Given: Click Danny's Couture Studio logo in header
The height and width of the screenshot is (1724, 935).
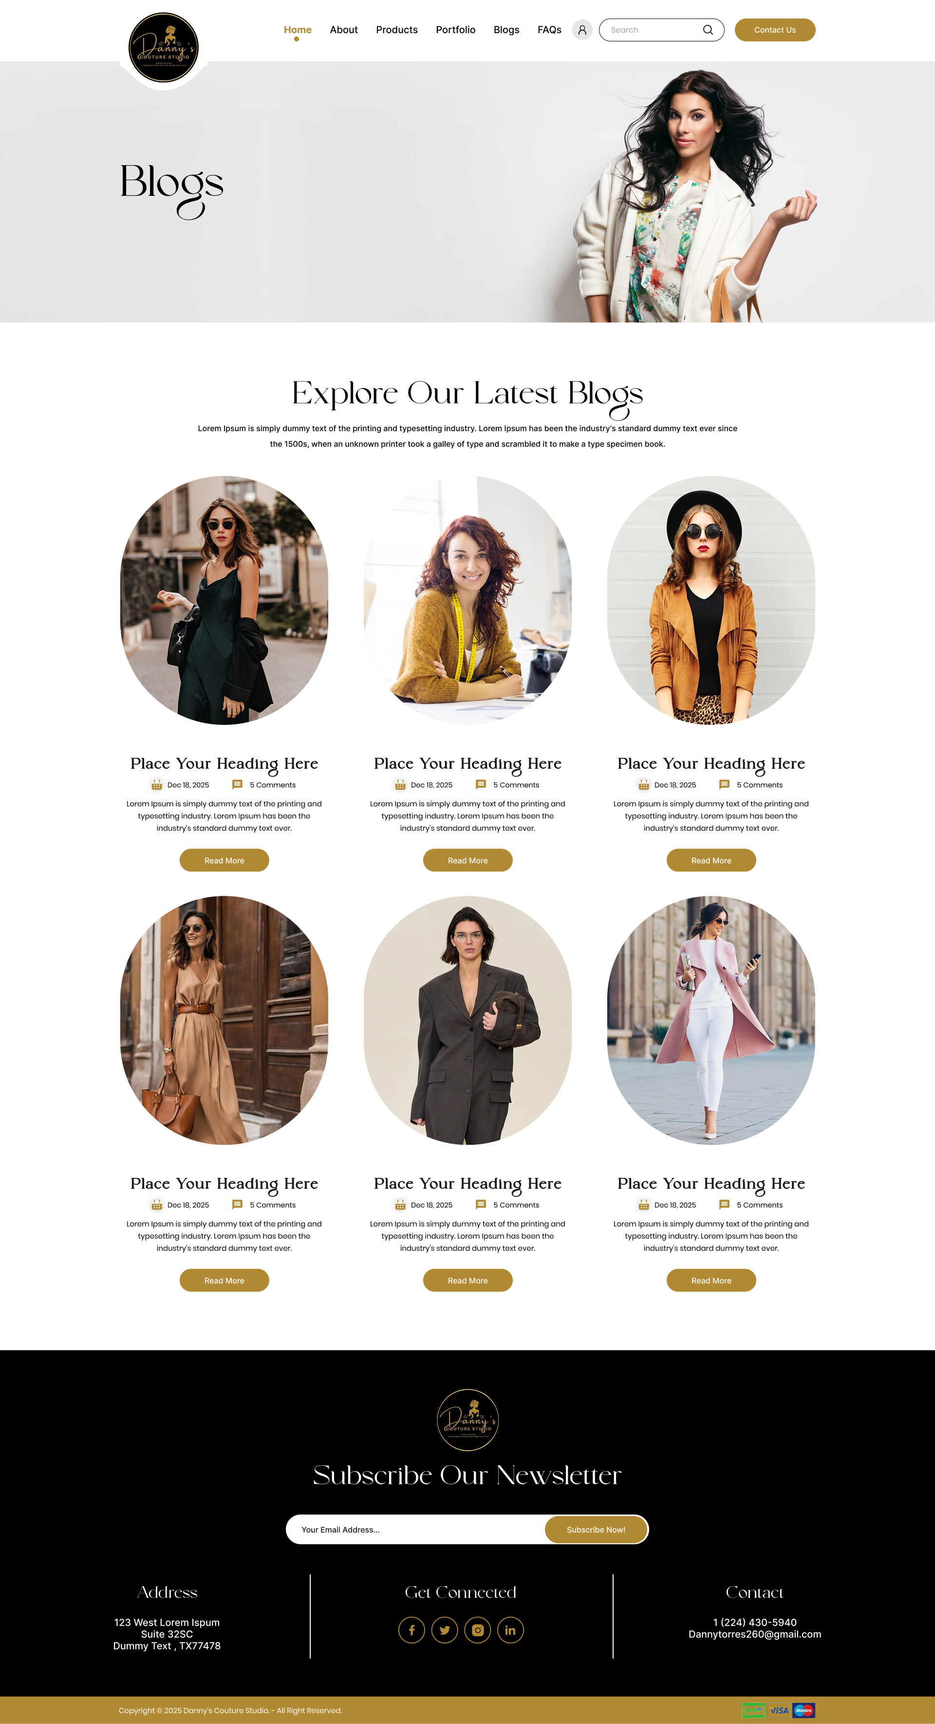Looking at the screenshot, I should coord(163,48).
